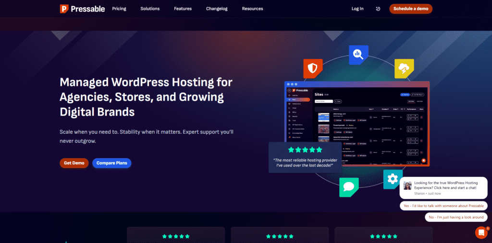Select the highlighted Sites sidebar item in preview
The width and height of the screenshot is (492, 243).
(x=298, y=100)
